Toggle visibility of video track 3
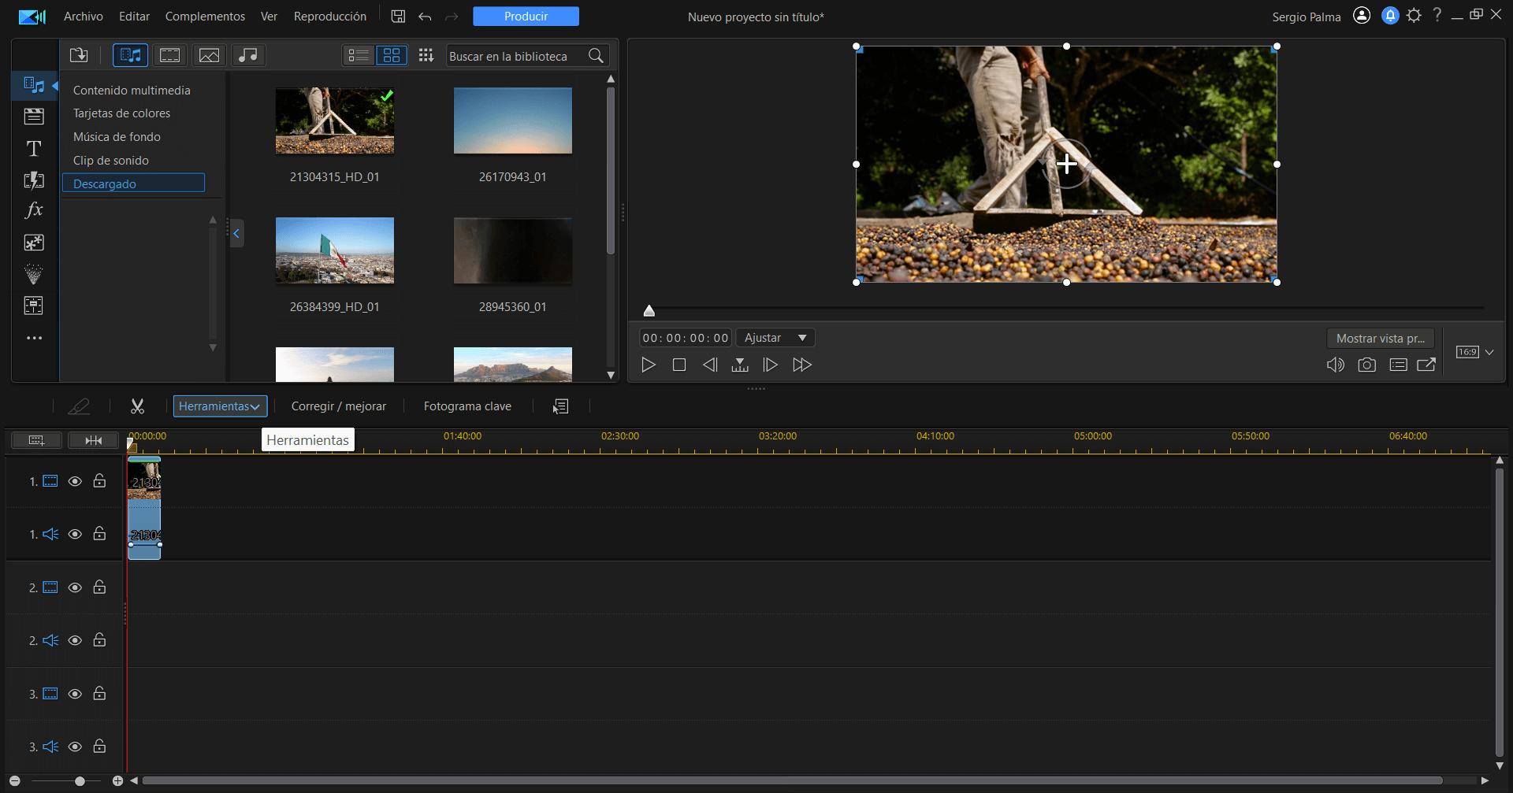Viewport: 1513px width, 793px height. click(x=75, y=694)
